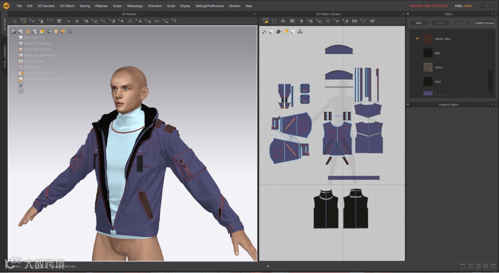Viewport: 499px width, 273px height.
Task: Click the Simulate arrow icon in 3D toolbar
Action: pyautogui.click(x=14, y=21)
